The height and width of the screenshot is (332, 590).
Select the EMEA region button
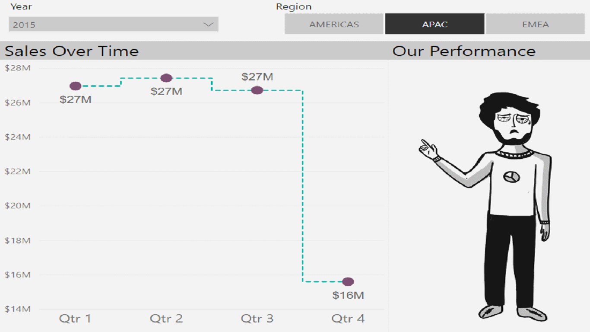pyautogui.click(x=535, y=24)
